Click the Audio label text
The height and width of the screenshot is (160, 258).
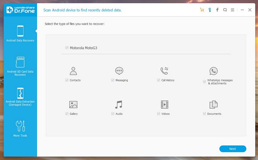(x=119, y=114)
